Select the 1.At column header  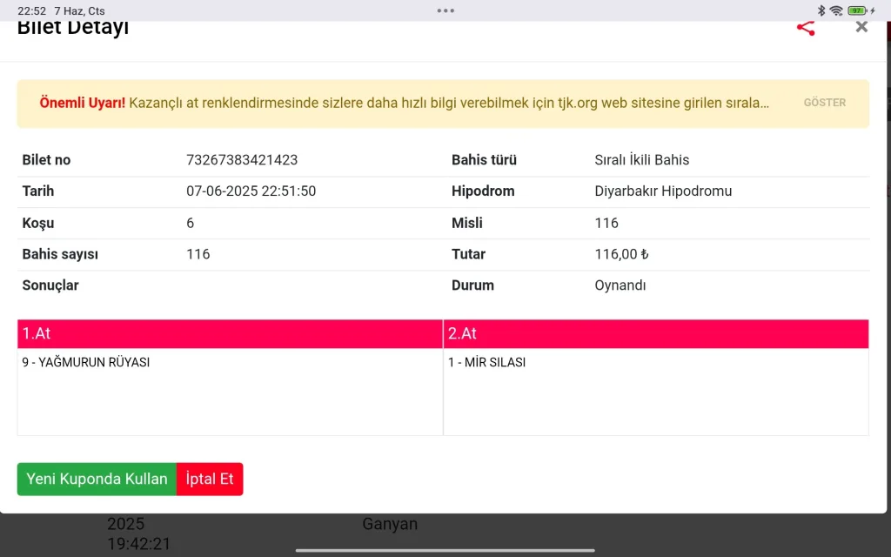230,333
